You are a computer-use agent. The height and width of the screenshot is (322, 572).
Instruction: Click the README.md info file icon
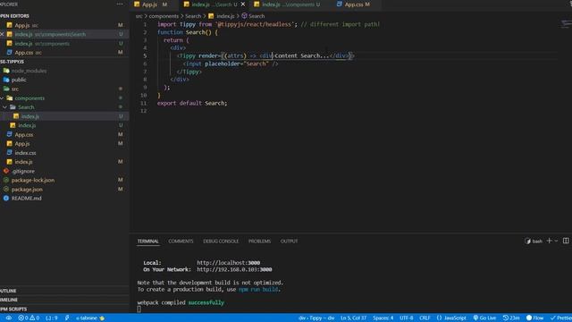click(6, 199)
